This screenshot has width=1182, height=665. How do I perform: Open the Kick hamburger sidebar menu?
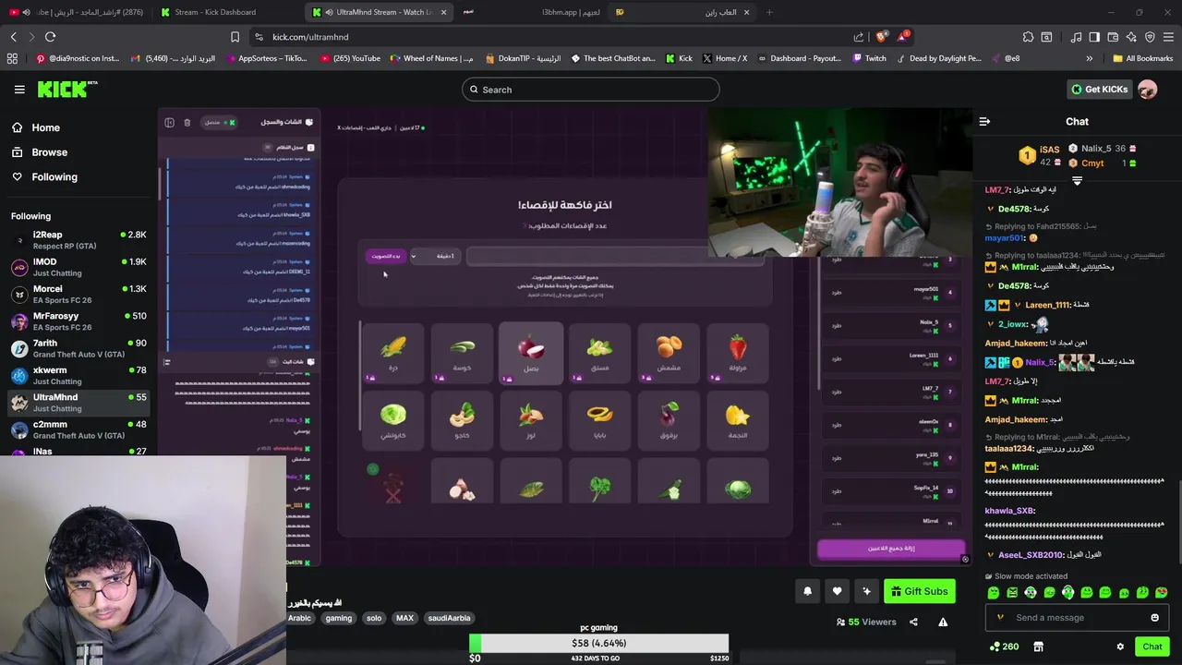point(19,90)
